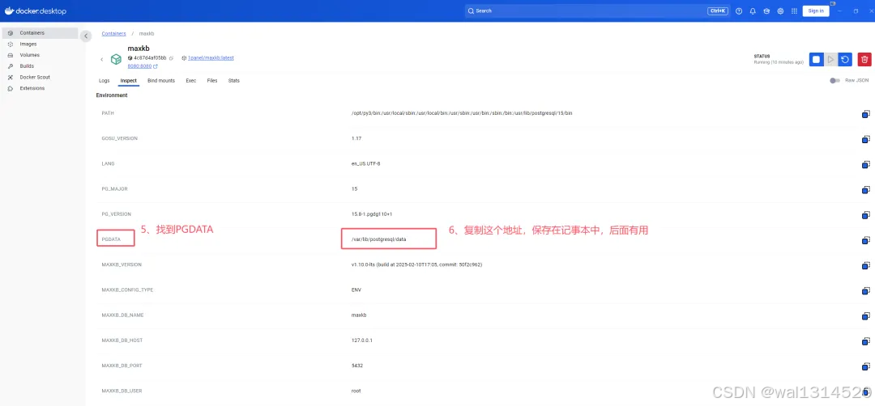Open Settings gear icon
Image resolution: width=875 pixels, height=406 pixels.
click(780, 11)
